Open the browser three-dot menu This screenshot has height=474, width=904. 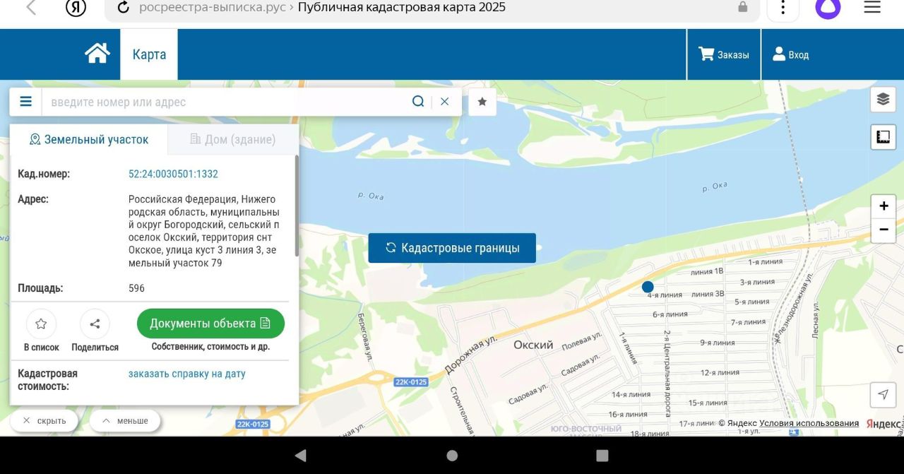(783, 8)
